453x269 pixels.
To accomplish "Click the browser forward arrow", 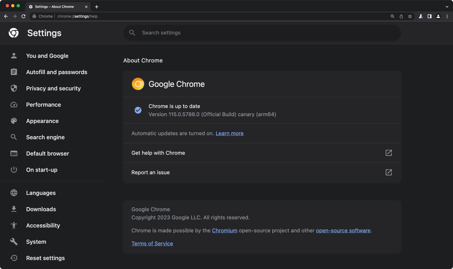I will point(15,16).
